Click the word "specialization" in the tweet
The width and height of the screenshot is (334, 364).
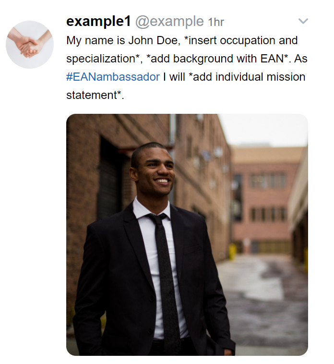[x=99, y=59]
